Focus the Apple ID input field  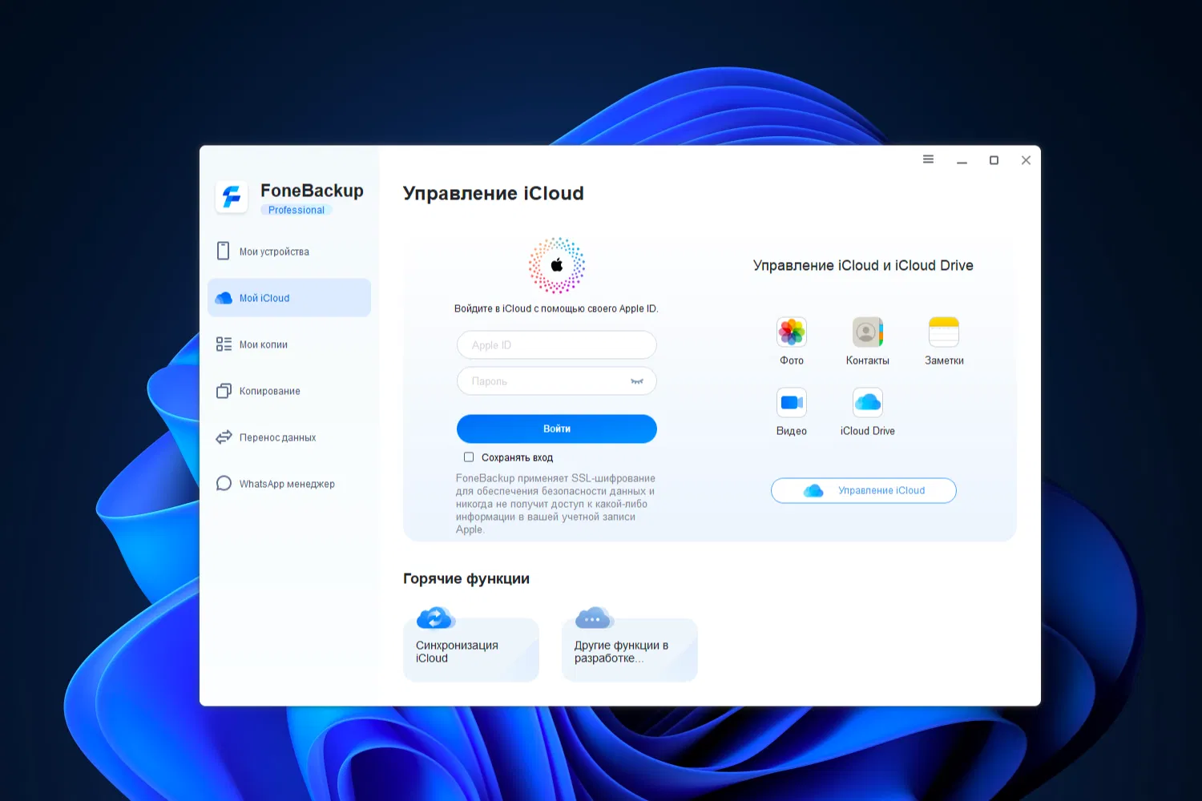(x=557, y=345)
